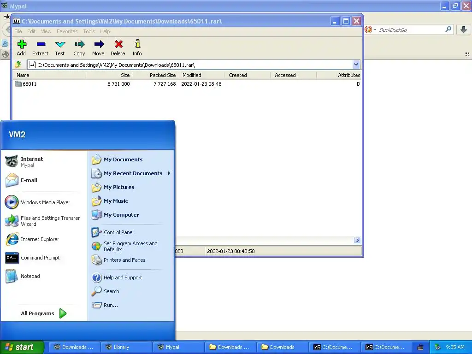Image resolution: width=472 pixels, height=354 pixels.
Task: Go up one folder level in 7-Zip
Action: pyautogui.click(x=18, y=65)
